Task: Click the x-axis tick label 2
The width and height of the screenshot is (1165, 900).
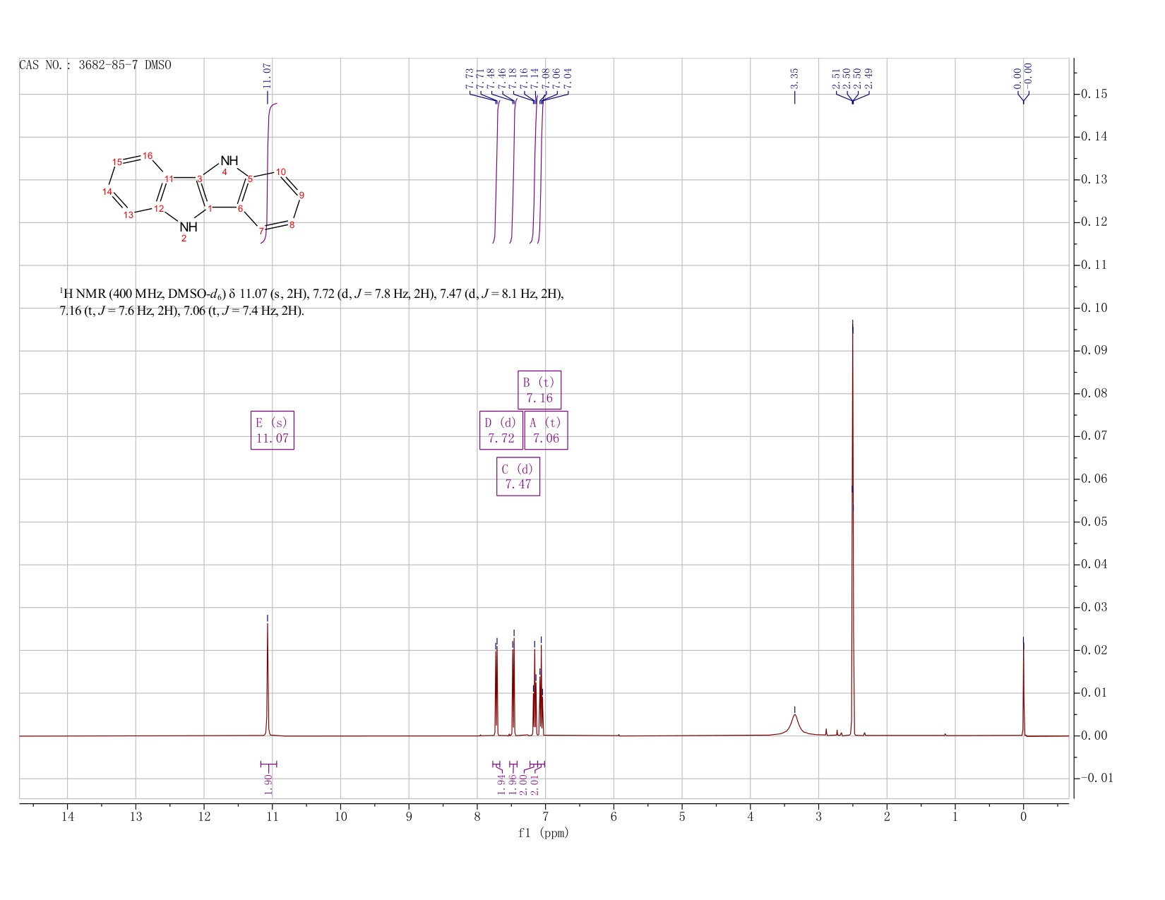Action: click(887, 817)
